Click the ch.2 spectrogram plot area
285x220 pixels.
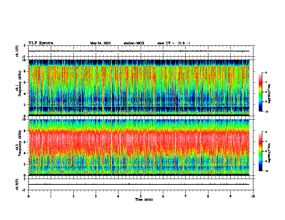[139, 147]
